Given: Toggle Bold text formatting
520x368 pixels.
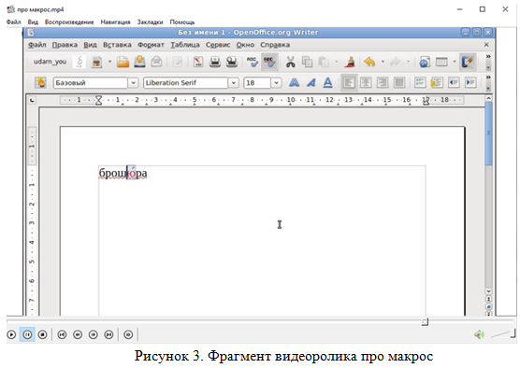Looking at the screenshot, I should click(x=294, y=82).
